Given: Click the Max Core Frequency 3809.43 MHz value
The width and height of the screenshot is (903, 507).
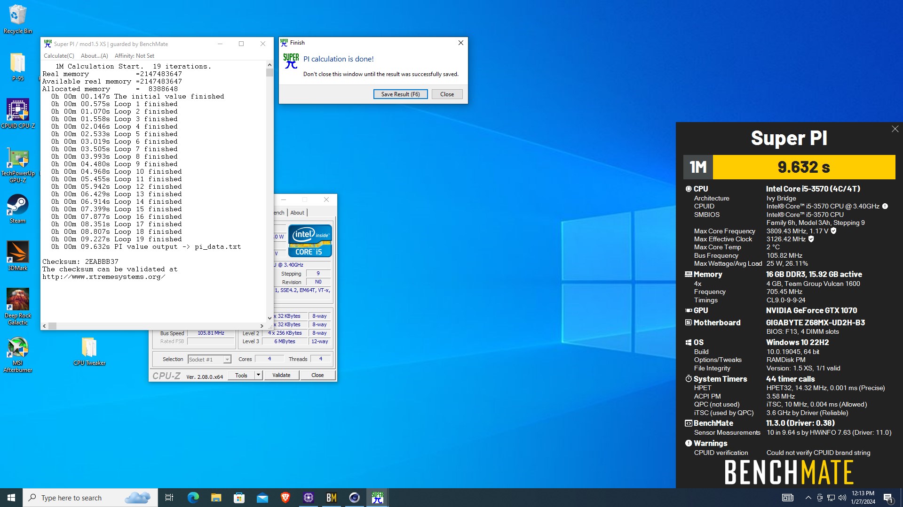Looking at the screenshot, I should coord(797,231).
